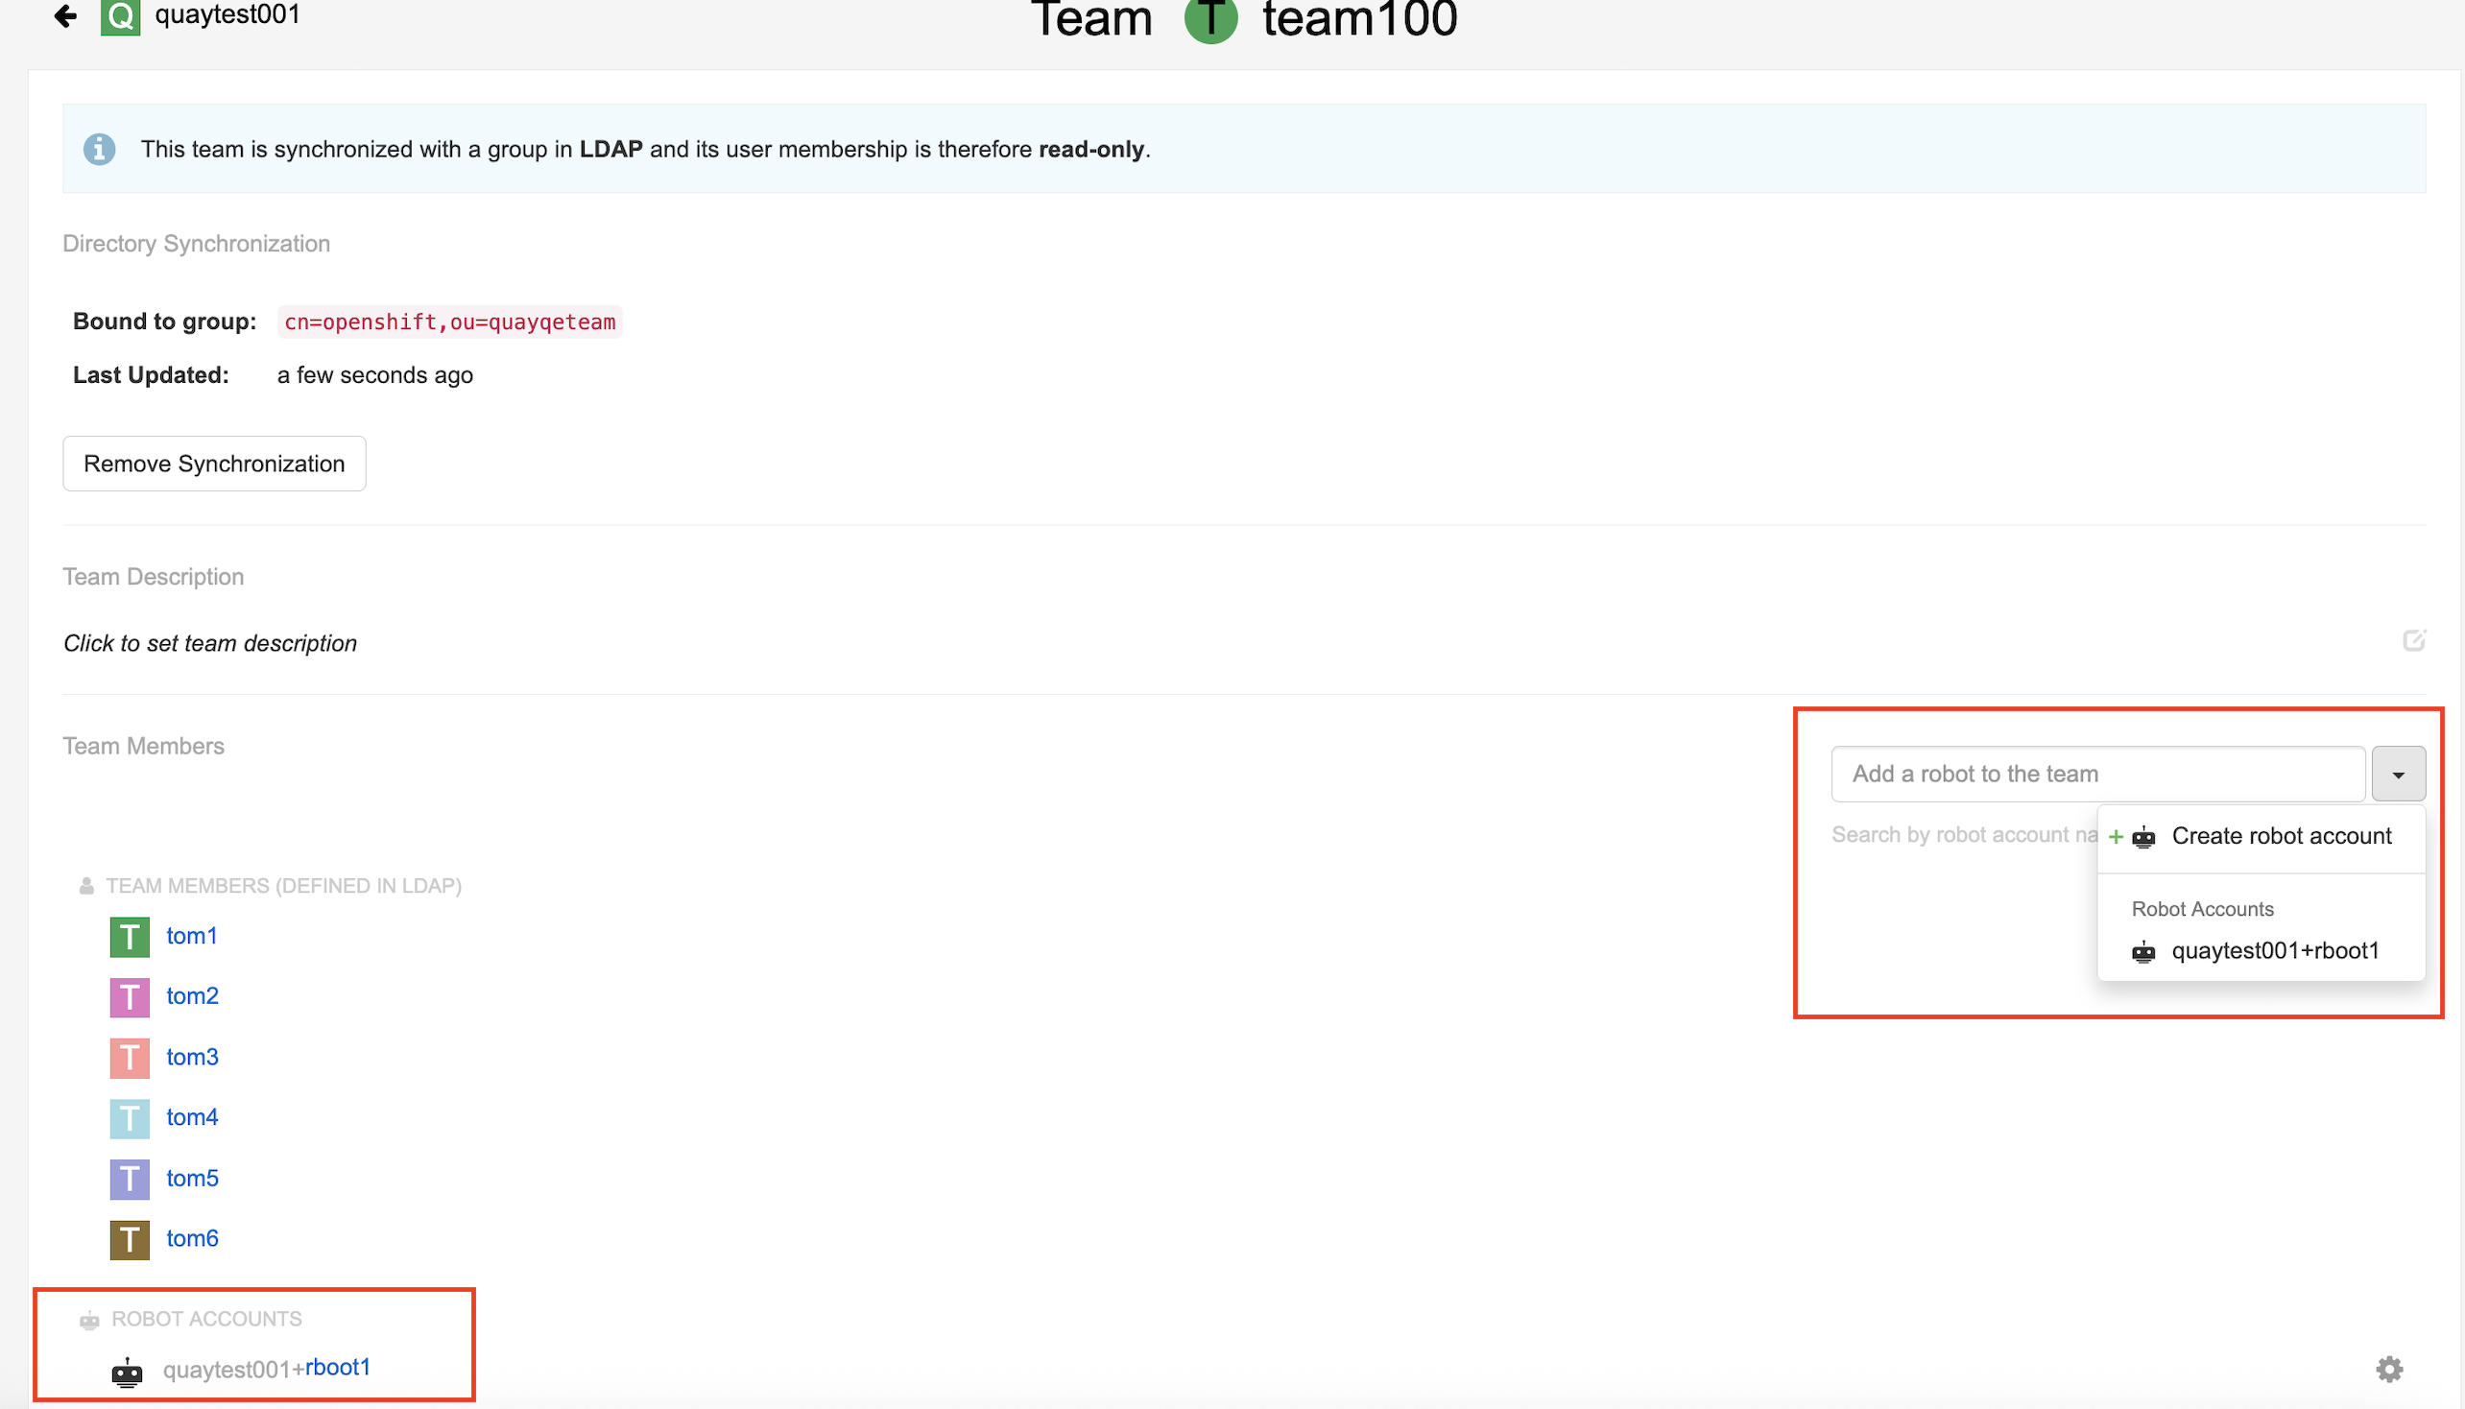Select Create robot account menu entry
This screenshot has height=1409, width=2465.
(x=2280, y=836)
